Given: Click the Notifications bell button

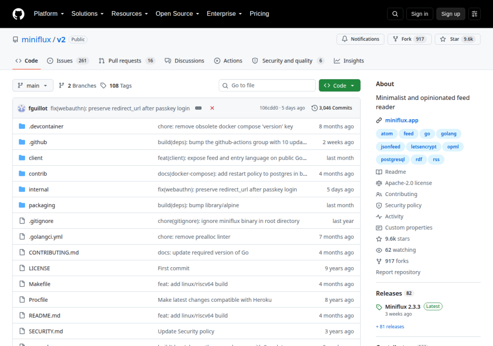Looking at the screenshot, I should point(360,39).
